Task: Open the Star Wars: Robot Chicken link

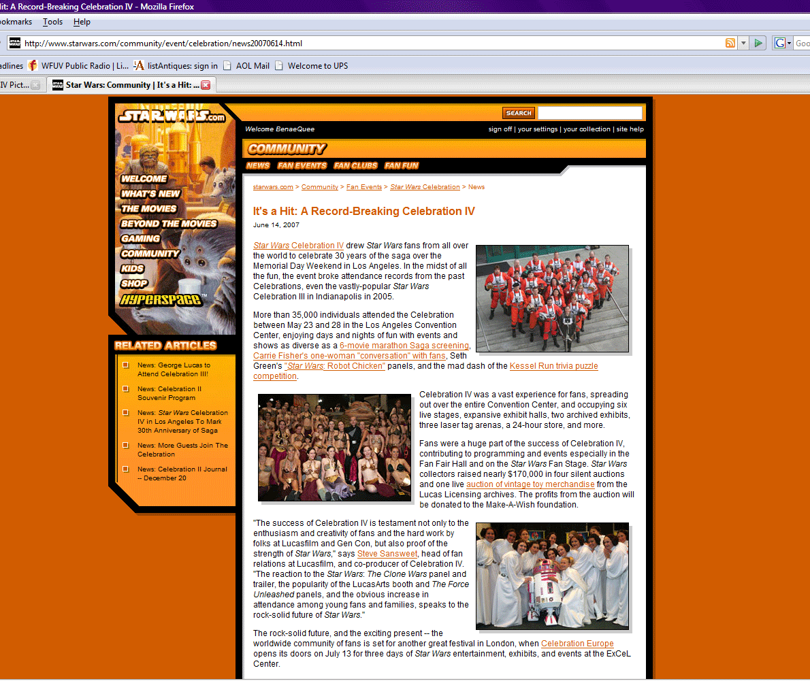Action: (335, 366)
